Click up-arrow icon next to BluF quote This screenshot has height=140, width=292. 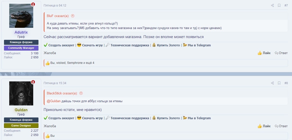pyautogui.click(x=73, y=16)
